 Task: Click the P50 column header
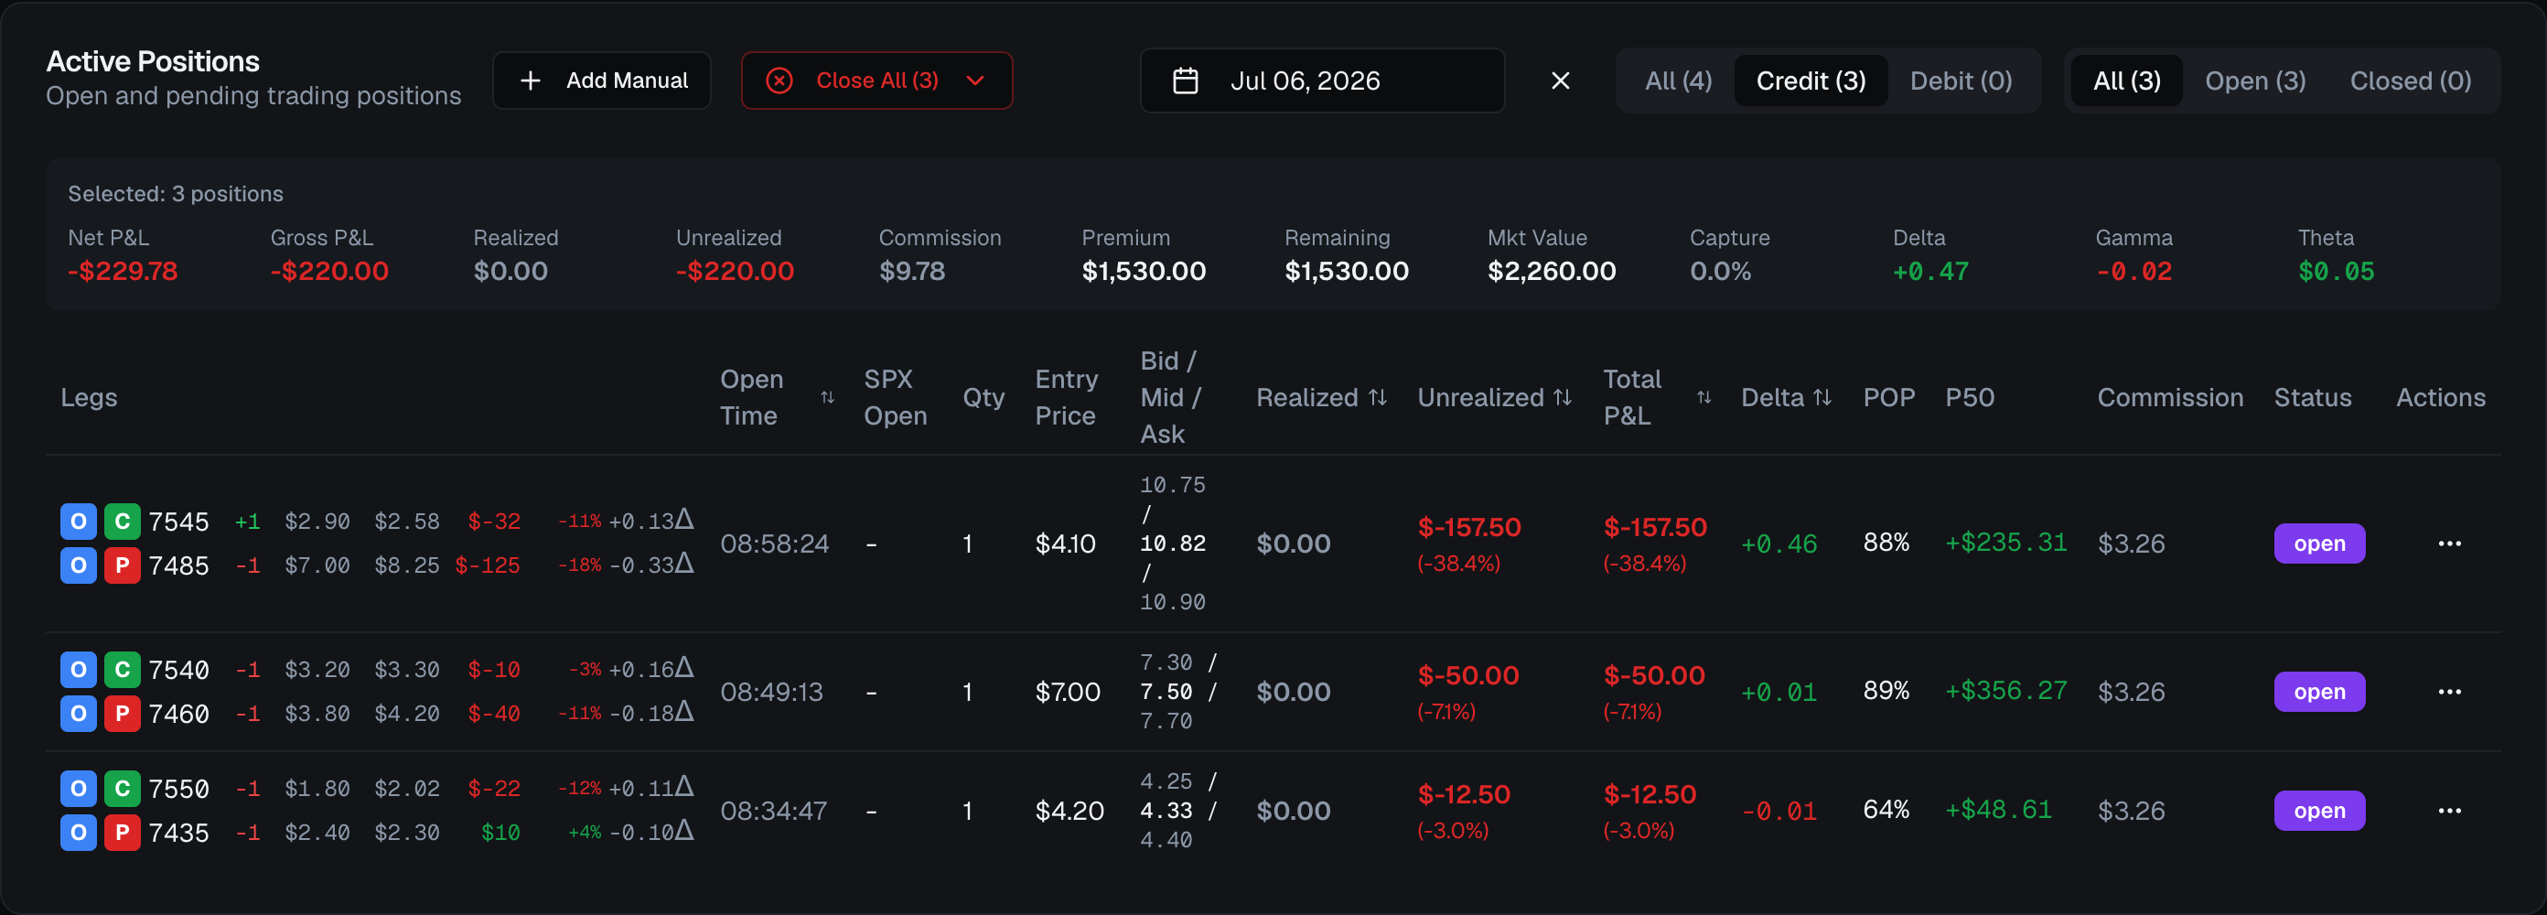point(1970,398)
